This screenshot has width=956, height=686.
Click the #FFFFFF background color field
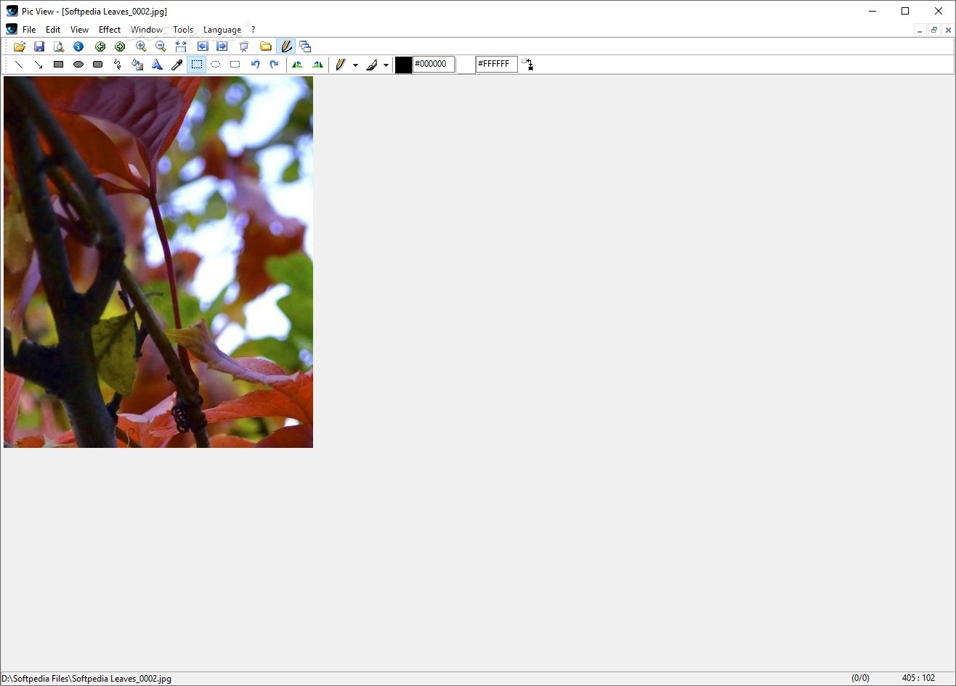pos(497,64)
